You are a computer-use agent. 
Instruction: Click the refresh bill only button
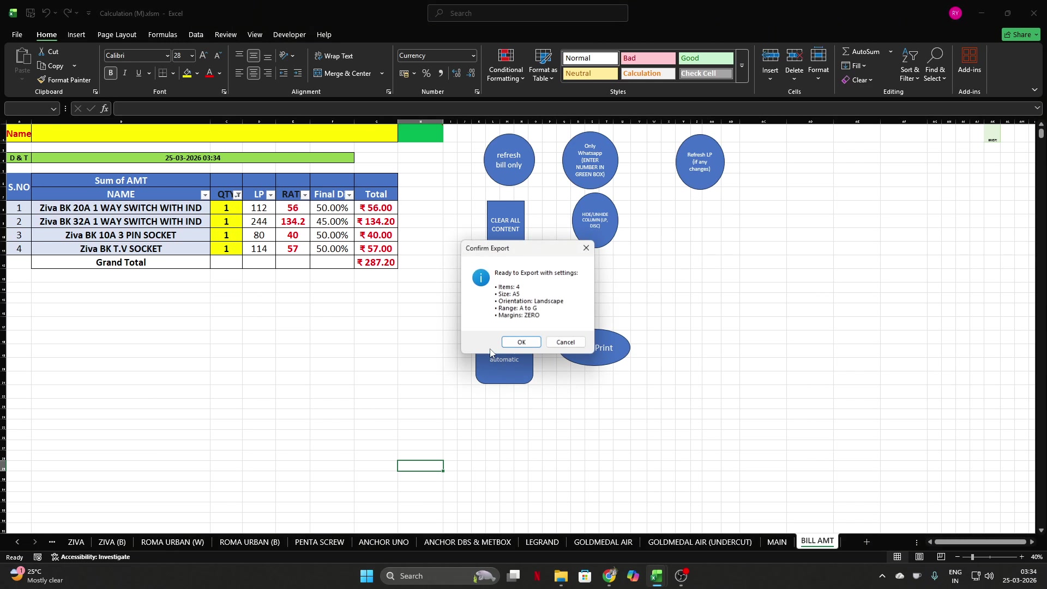click(x=509, y=160)
